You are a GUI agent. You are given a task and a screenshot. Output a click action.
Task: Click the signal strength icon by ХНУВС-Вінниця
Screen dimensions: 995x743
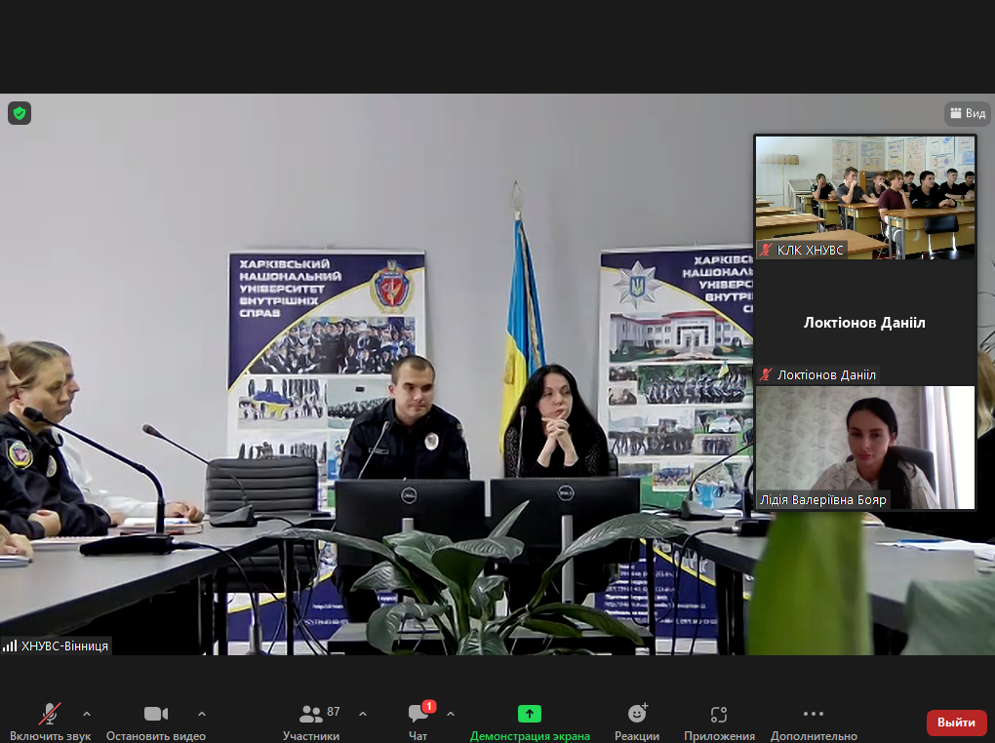[x=10, y=645]
